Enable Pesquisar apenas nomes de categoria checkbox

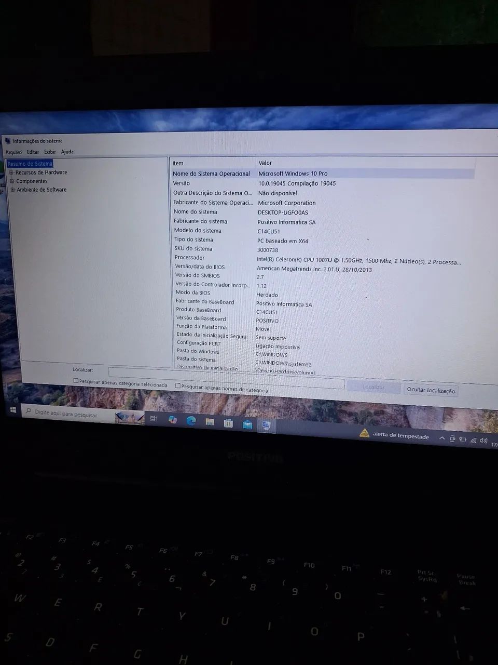click(x=178, y=385)
